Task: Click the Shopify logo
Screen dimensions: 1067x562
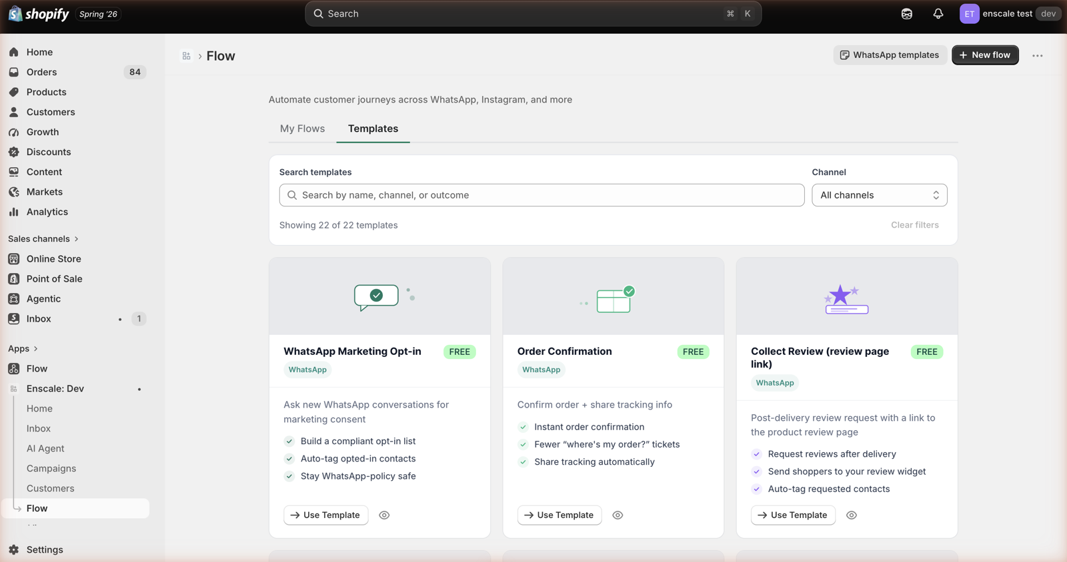Action: (39, 13)
